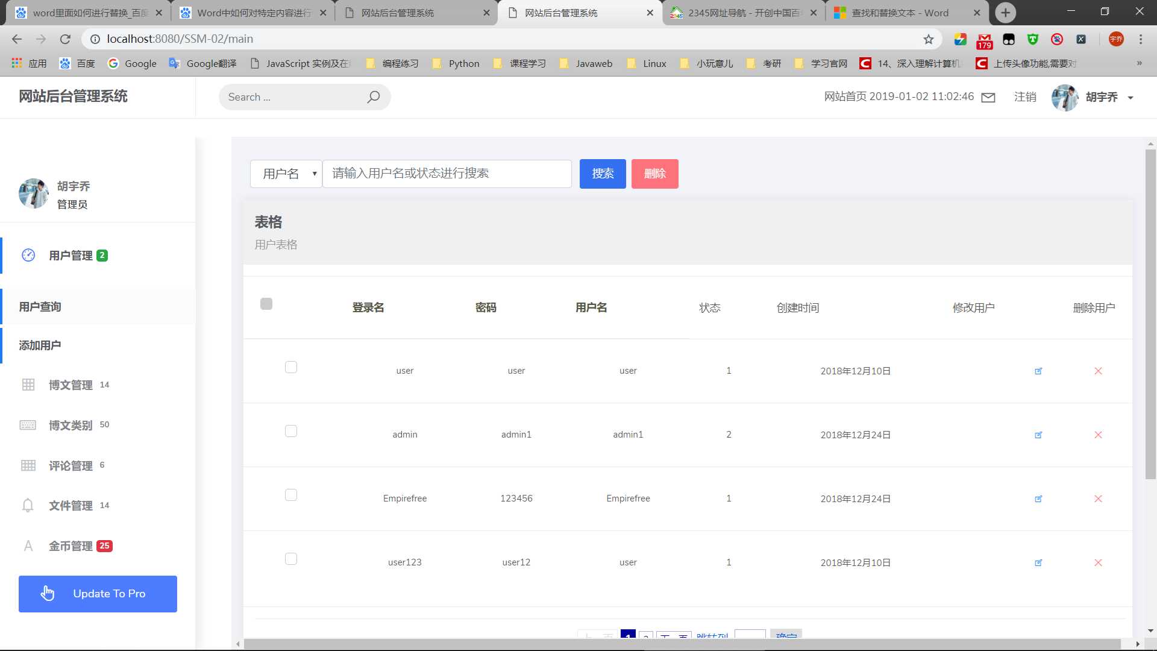The image size is (1157, 651).
Task: Focus the 请输入用户名或状态进行搜索 input
Action: point(447,174)
